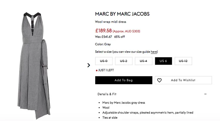220x121 pixels.
Task: Select size US 0
Action: click(104, 61)
